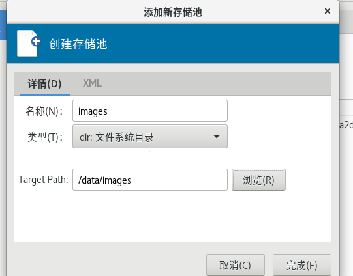Focus the 名称 field containing images

coord(150,111)
